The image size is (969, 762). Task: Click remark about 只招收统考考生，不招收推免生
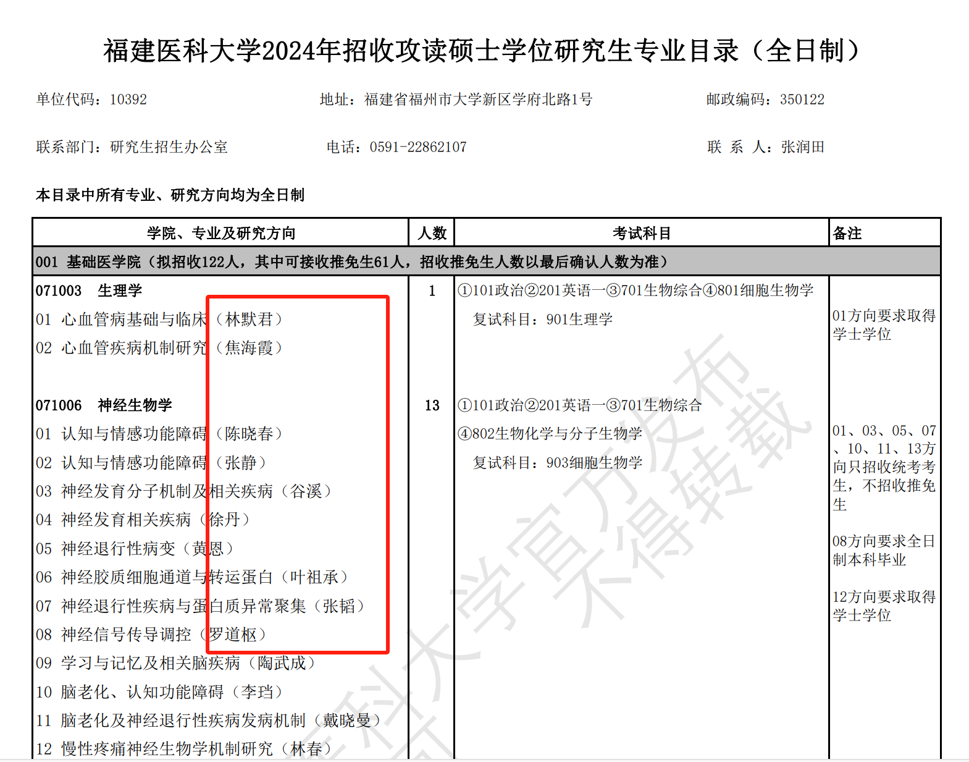[x=884, y=467]
